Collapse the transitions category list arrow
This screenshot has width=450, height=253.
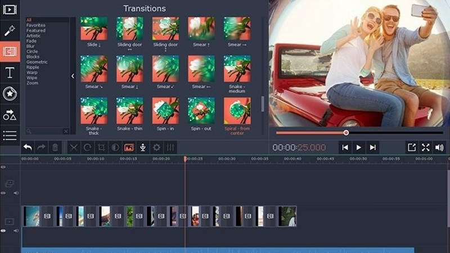pos(73,76)
